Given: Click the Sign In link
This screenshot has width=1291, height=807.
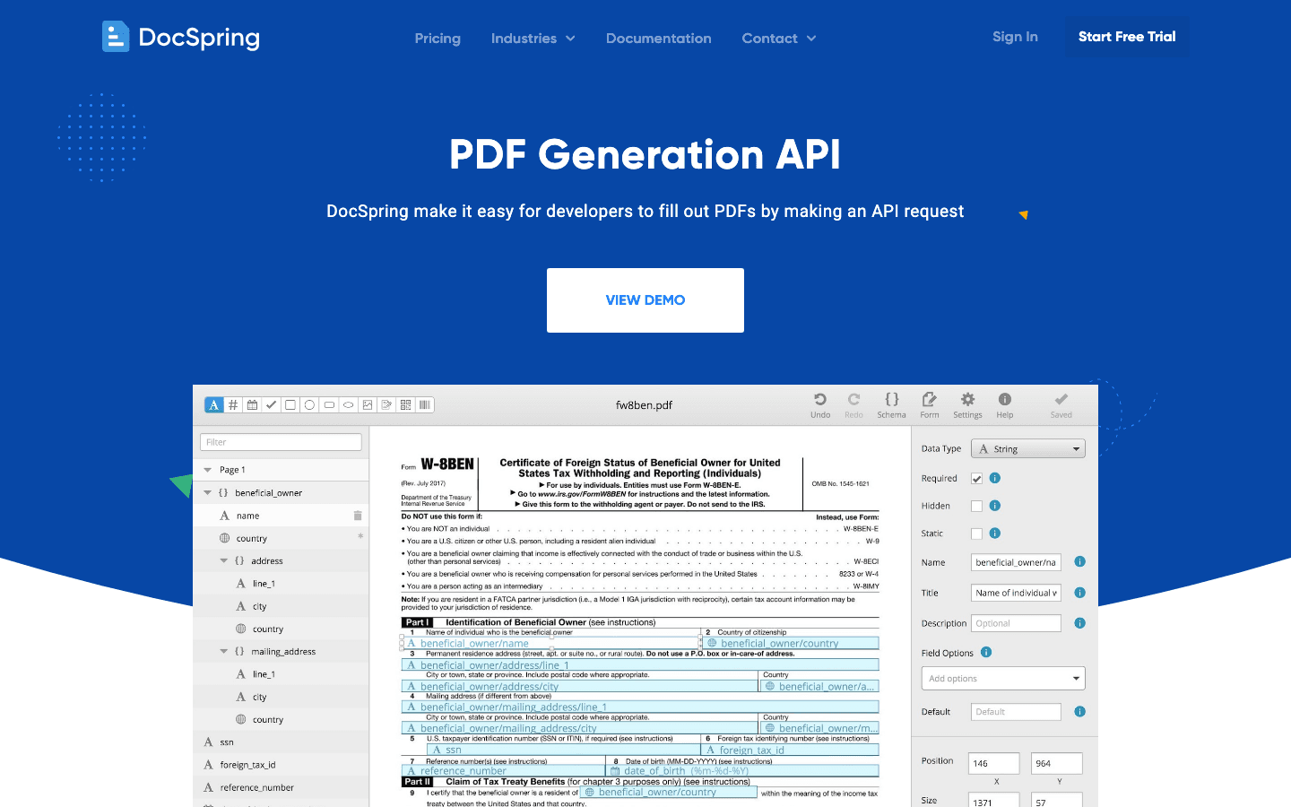Looking at the screenshot, I should pyautogui.click(x=1015, y=37).
